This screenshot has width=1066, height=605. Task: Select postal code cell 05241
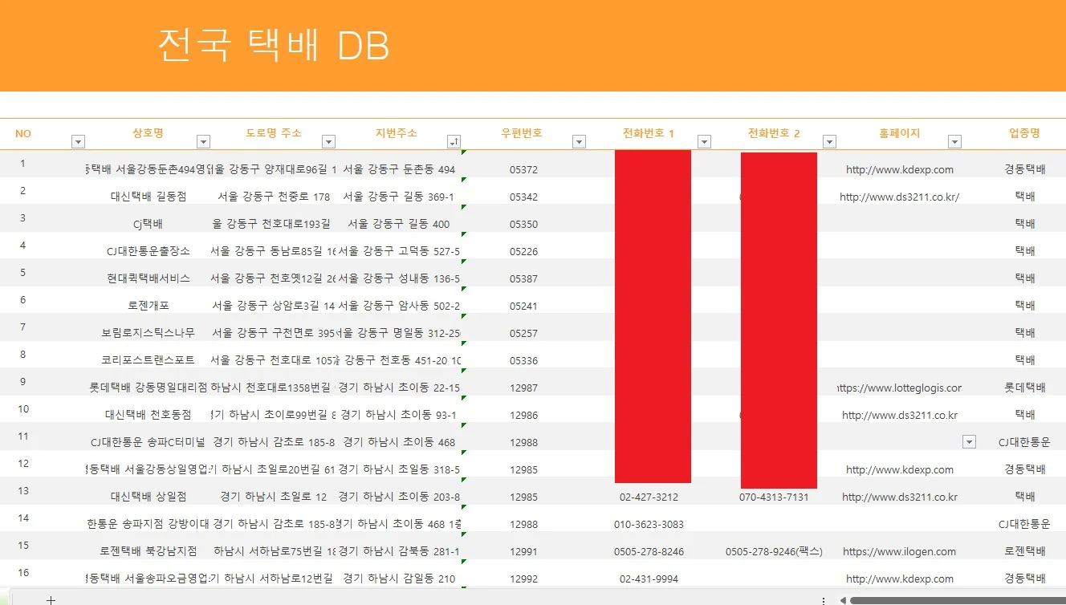[x=523, y=307]
